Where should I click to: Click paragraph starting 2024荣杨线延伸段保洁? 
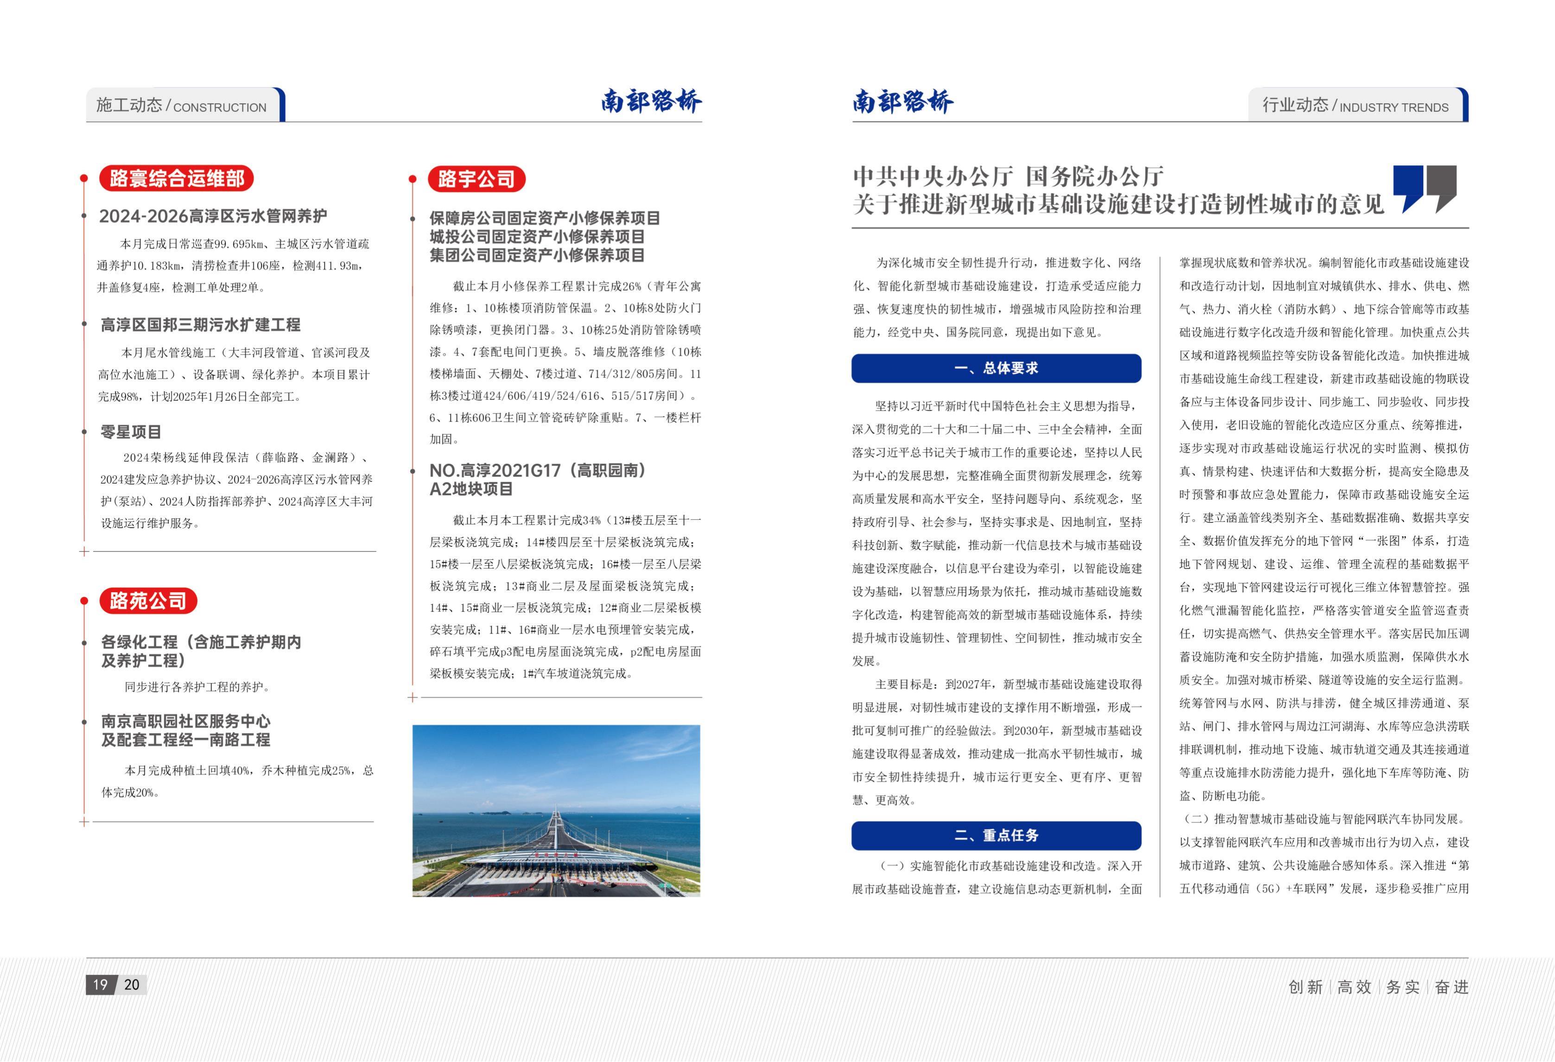tap(237, 490)
